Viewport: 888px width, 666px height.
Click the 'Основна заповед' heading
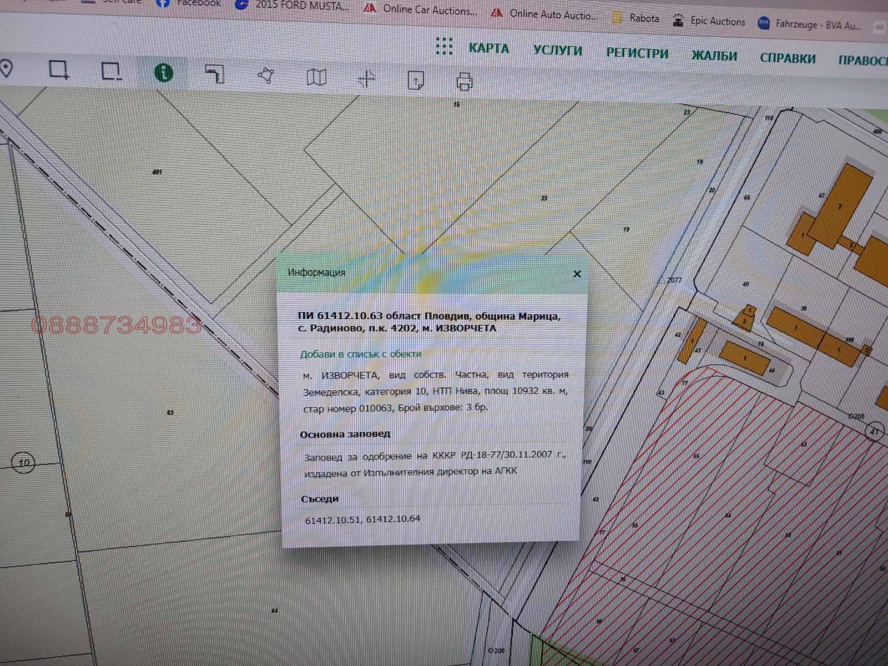click(345, 434)
